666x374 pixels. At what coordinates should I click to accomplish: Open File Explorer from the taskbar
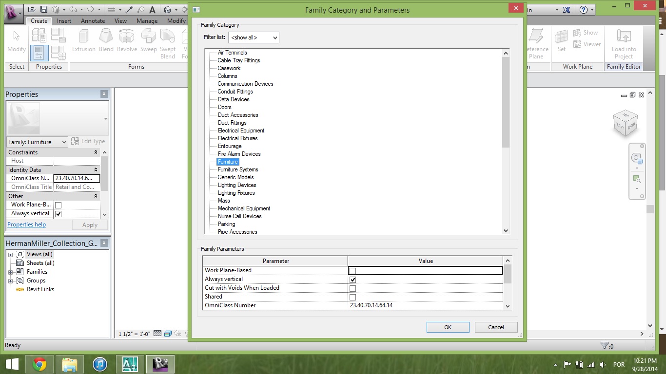point(70,364)
